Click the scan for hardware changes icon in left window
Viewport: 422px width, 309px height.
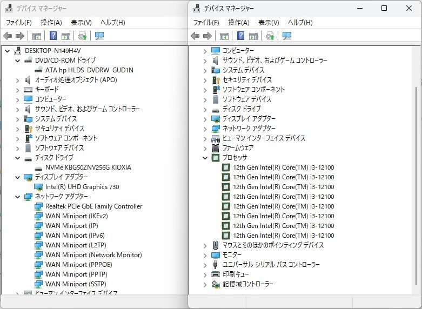pos(99,36)
